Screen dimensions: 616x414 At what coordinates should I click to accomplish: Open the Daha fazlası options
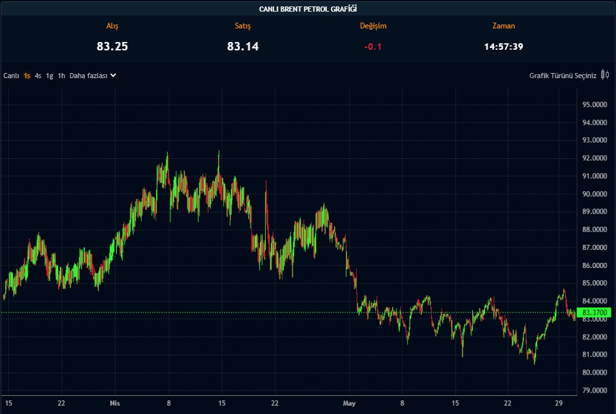coord(88,76)
